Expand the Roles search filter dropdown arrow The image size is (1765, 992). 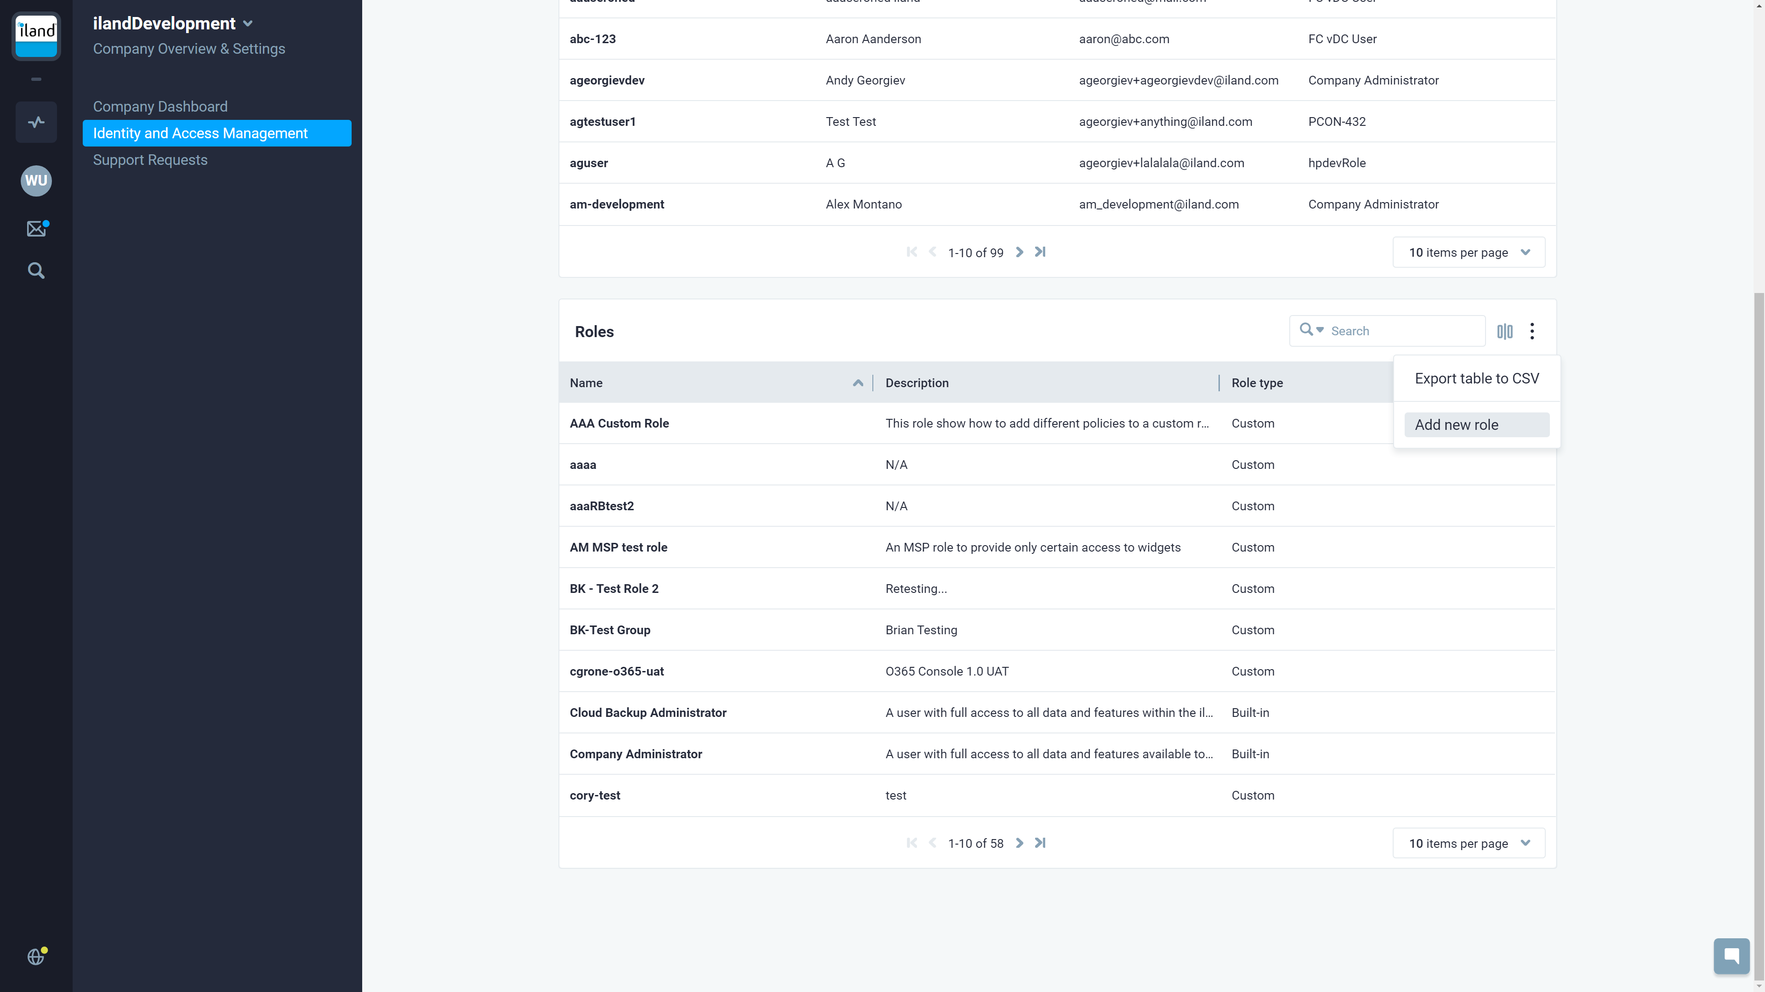point(1321,330)
